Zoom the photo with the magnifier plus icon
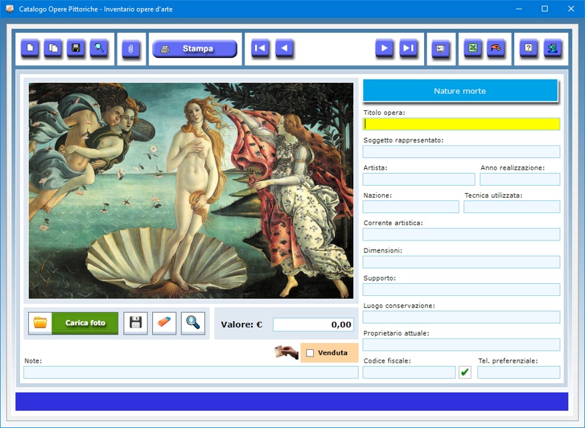Viewport: 585px width, 428px height. coord(193,323)
